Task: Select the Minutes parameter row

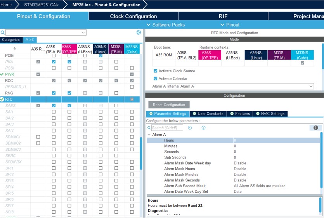Action: coord(233,146)
